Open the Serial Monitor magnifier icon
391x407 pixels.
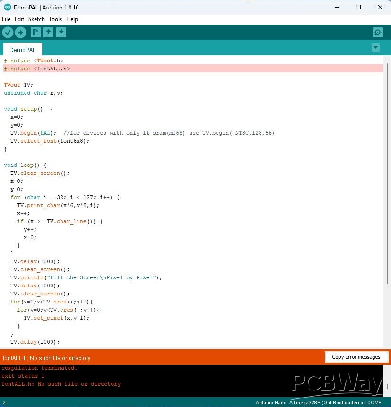[x=378, y=32]
